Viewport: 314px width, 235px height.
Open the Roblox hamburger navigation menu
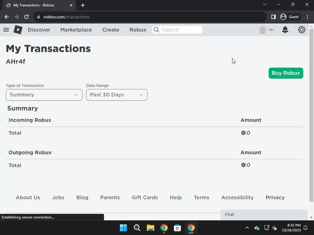pos(6,30)
